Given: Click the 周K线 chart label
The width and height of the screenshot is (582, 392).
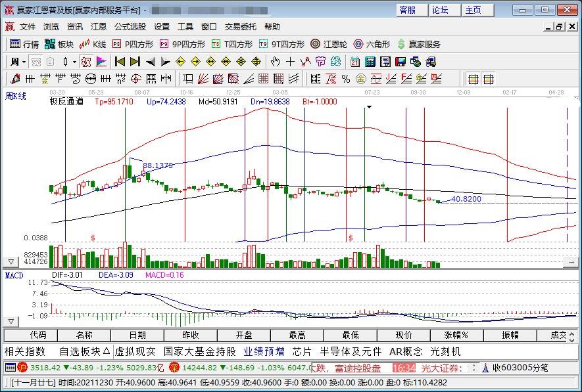Looking at the screenshot, I should [16, 97].
